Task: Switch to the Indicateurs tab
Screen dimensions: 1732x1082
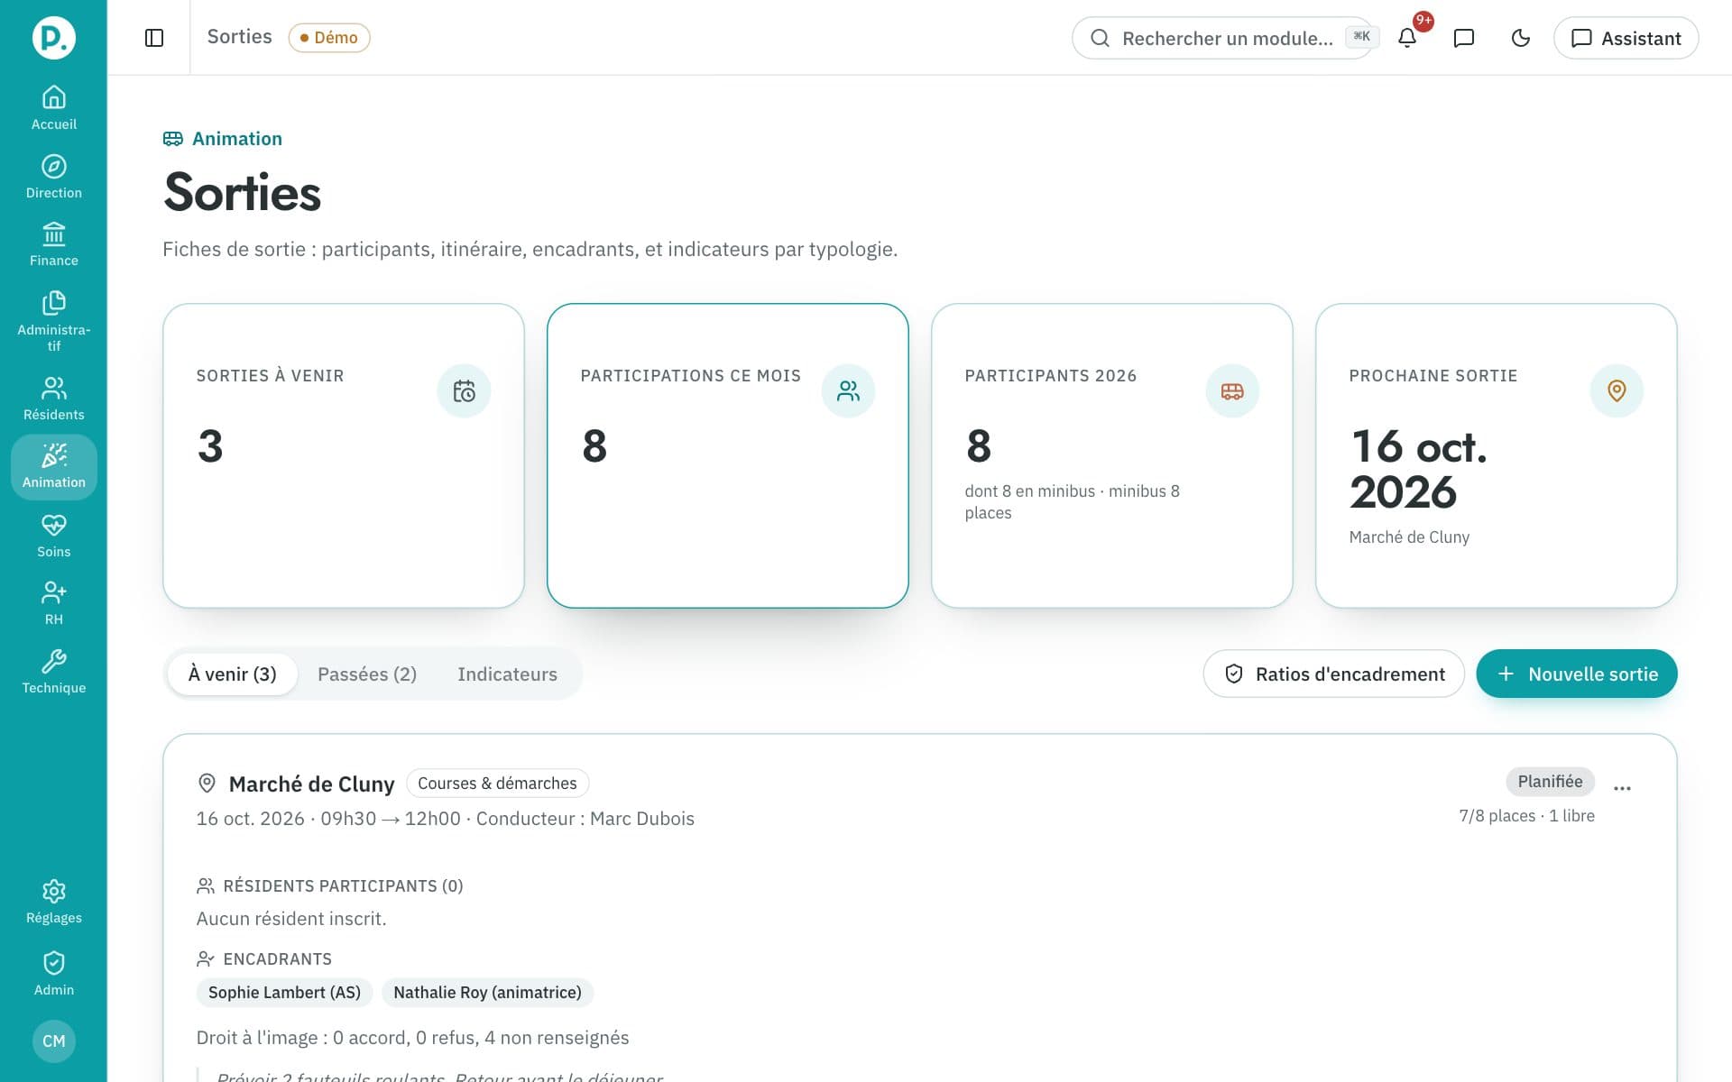Action: pyautogui.click(x=507, y=674)
